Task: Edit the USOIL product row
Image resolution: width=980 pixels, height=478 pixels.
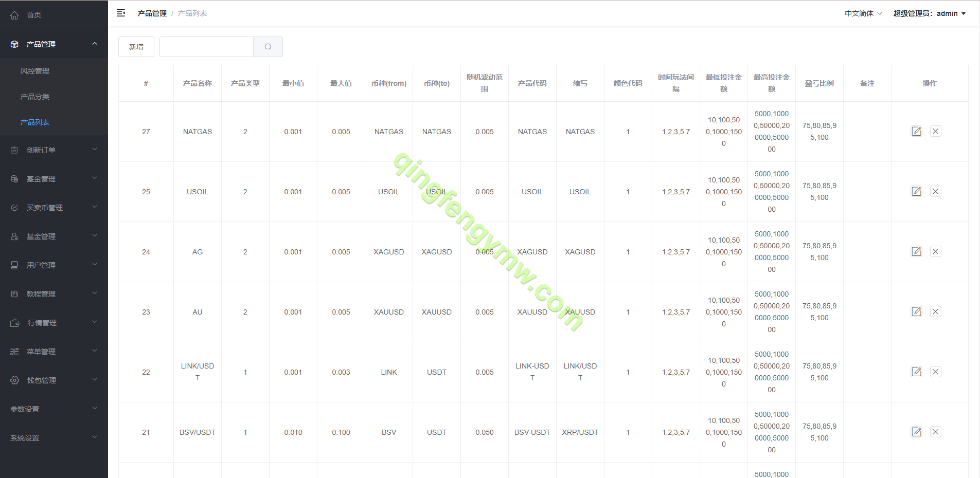Action: click(917, 191)
